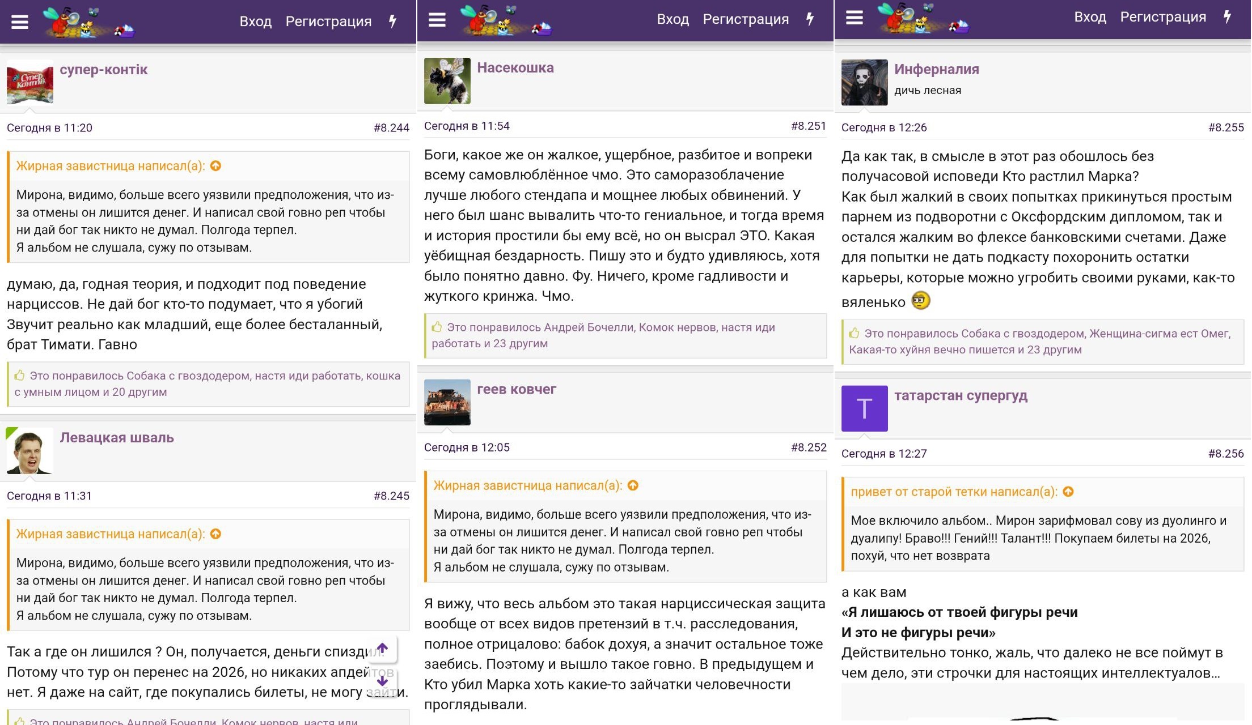Click the lightning bolt icon in right panel
This screenshot has width=1252, height=725.
(1227, 17)
